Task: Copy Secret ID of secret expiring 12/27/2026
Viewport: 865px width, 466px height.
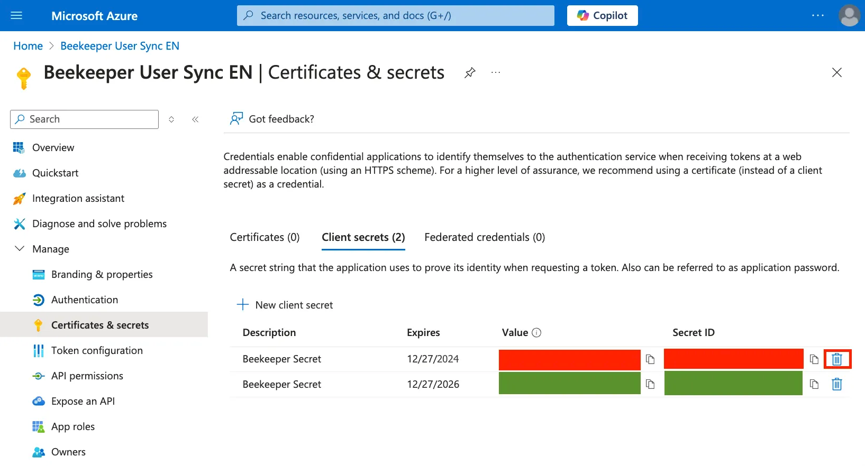Action: (x=814, y=384)
